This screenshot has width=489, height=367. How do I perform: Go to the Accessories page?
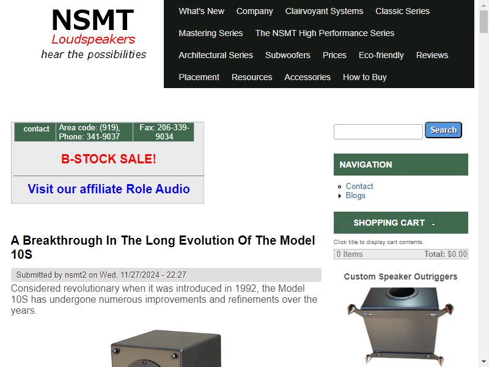click(x=307, y=77)
